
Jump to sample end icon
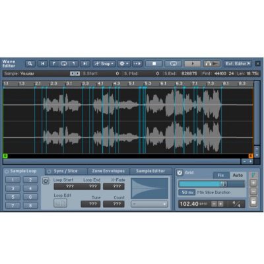pos(84,64)
